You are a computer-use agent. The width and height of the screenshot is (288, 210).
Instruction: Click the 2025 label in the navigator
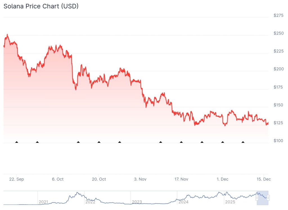(230, 202)
